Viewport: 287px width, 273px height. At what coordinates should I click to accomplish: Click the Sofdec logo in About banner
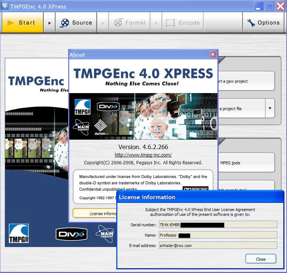click(101, 127)
